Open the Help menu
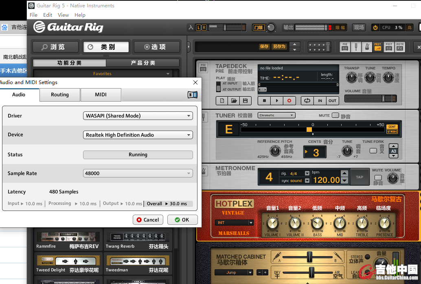421x284 pixels. (80, 15)
